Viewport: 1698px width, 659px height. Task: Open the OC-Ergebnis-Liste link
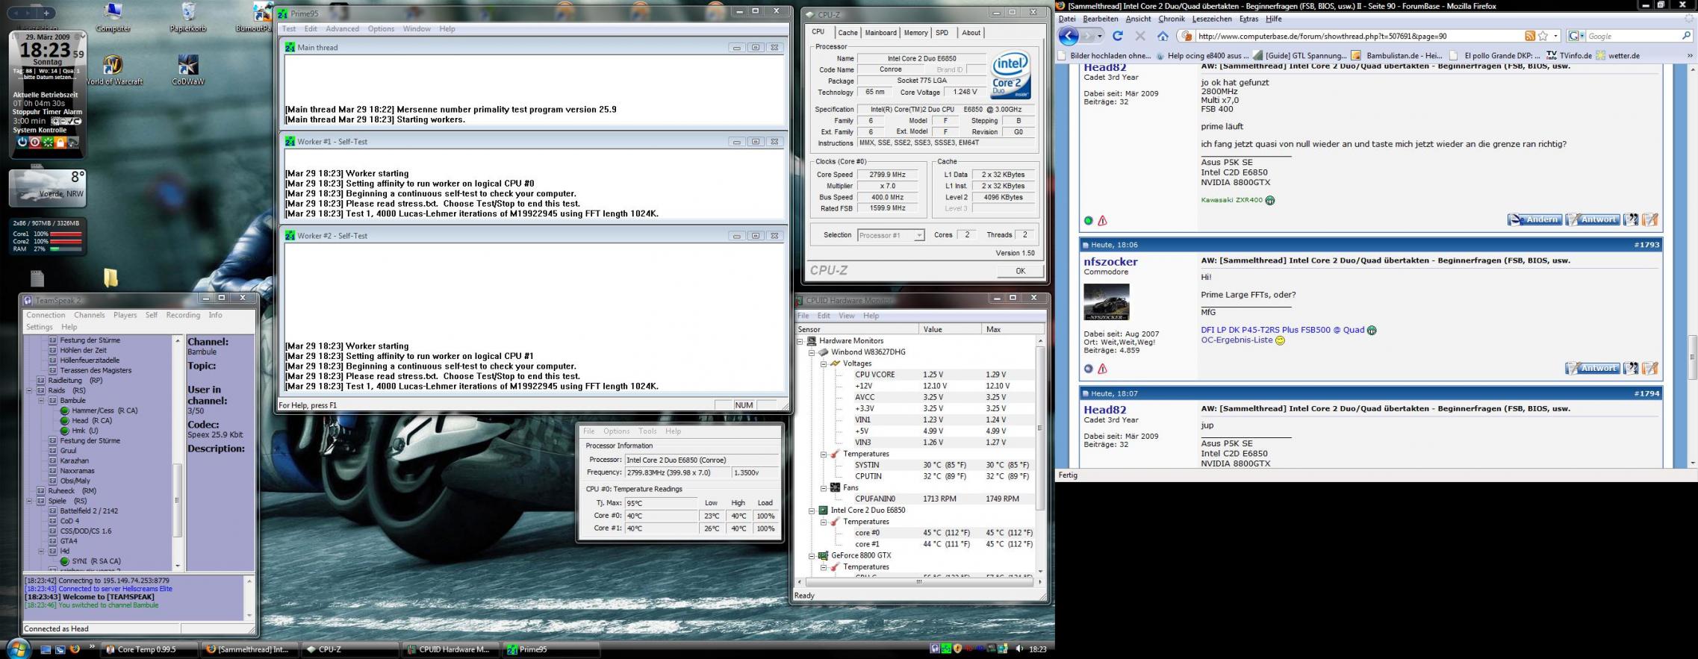click(1237, 340)
